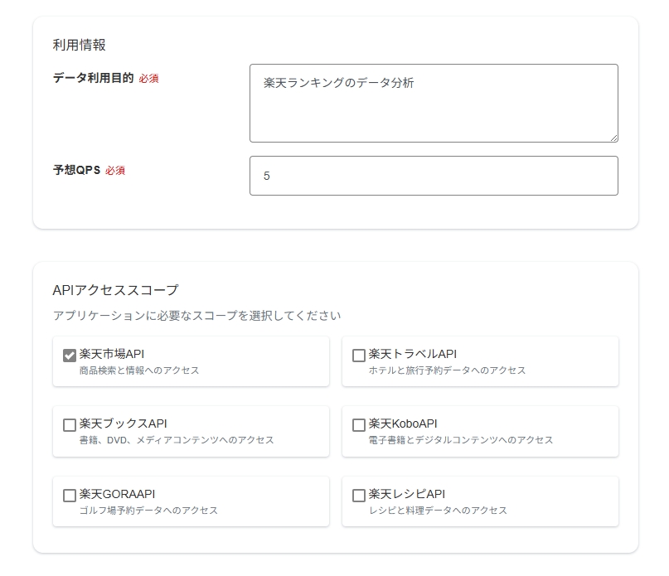Click the データ利用目的 field label

click(93, 78)
